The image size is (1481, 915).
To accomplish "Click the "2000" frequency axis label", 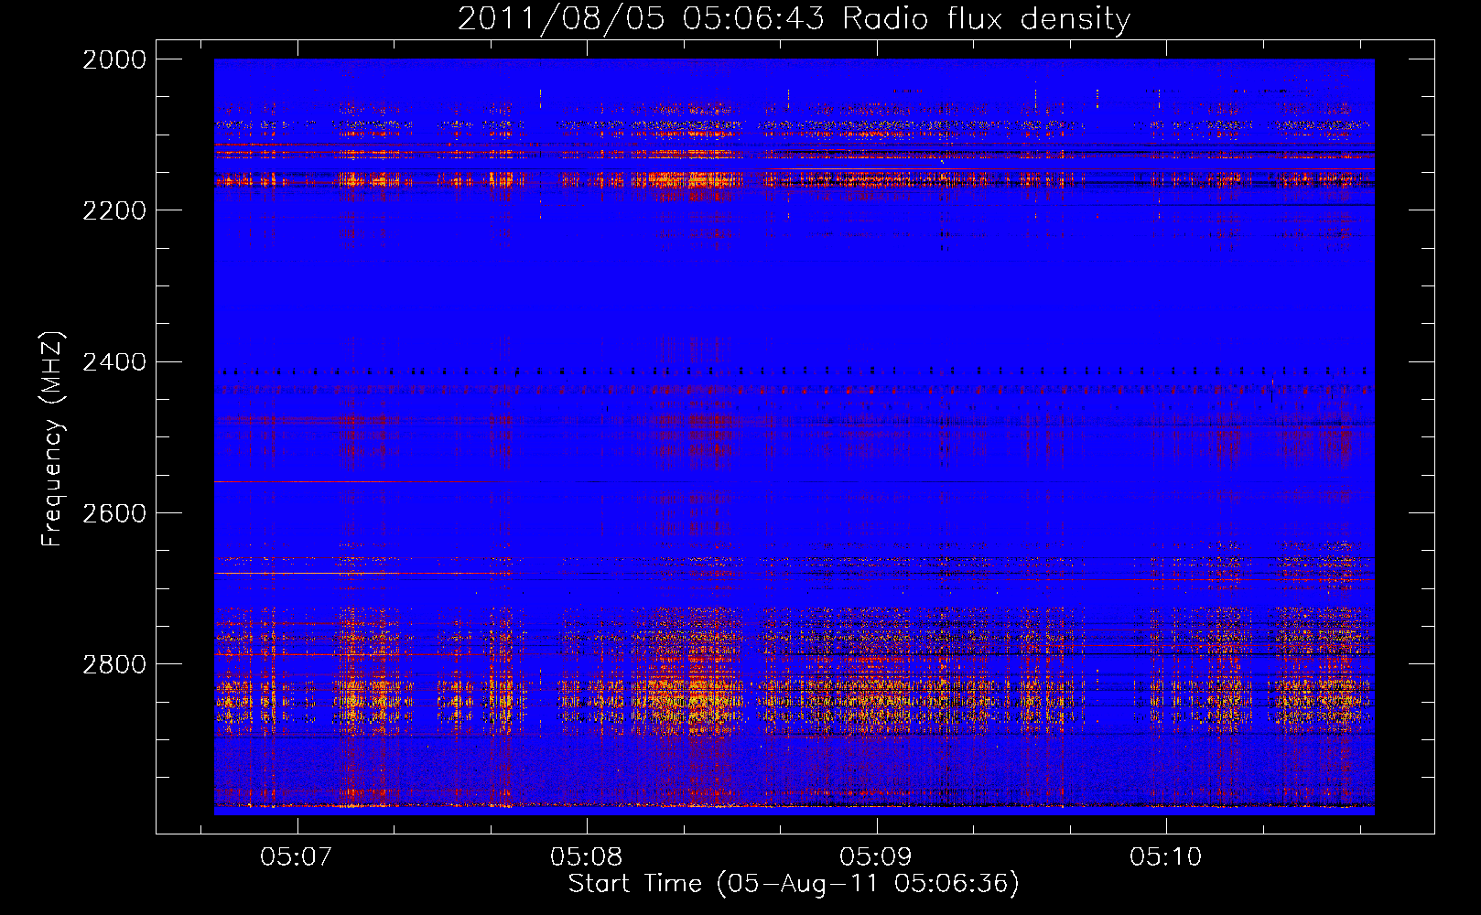I will pyautogui.click(x=114, y=59).
